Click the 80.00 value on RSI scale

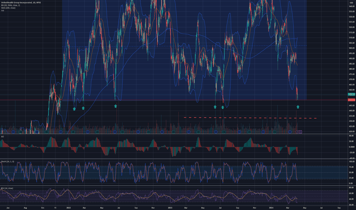[x=351, y=187]
